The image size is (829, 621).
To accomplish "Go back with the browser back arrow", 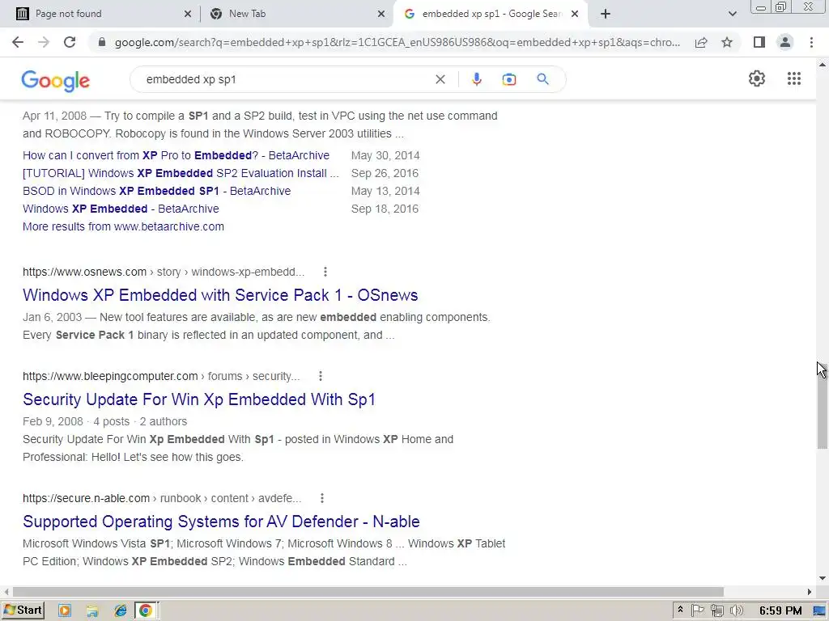I will (x=18, y=42).
